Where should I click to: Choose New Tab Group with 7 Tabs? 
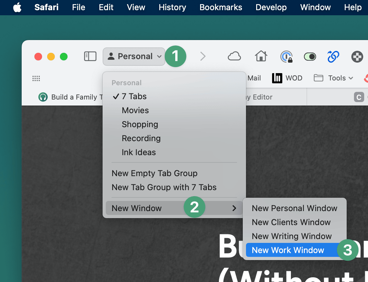pyautogui.click(x=174, y=187)
